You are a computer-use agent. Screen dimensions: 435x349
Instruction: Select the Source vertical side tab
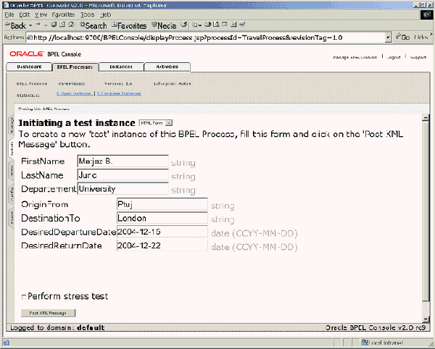pos(12,218)
